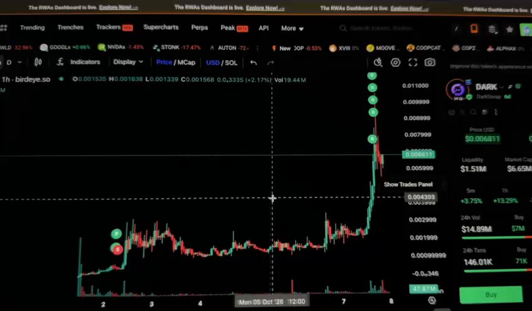Open the Peak beta page
Image resolution: width=532 pixels, height=311 pixels.
(x=234, y=28)
